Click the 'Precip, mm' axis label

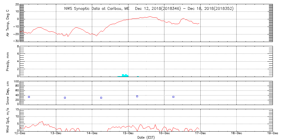pyautogui.click(x=8, y=61)
